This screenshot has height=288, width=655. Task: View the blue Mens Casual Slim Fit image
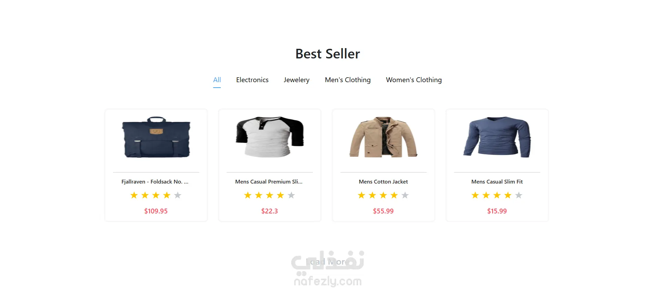(497, 137)
